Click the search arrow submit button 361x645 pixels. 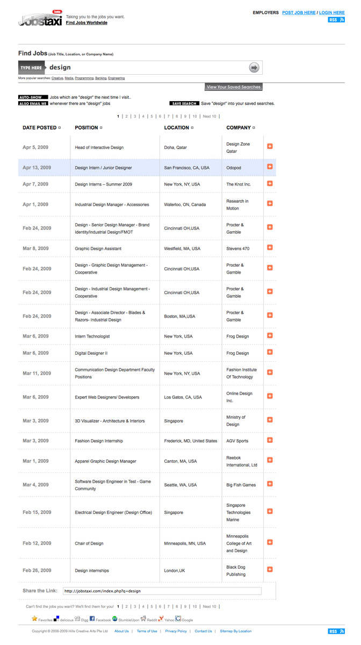click(x=254, y=67)
